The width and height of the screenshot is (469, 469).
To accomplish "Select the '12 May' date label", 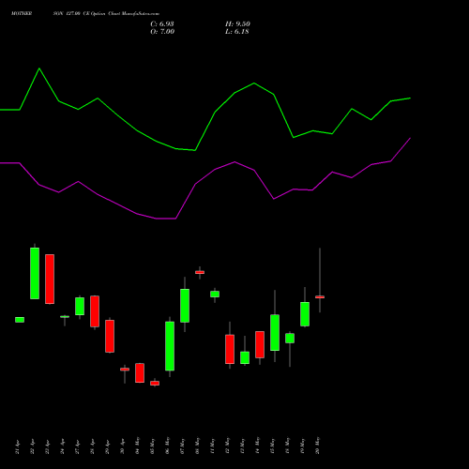I will (228, 446).
